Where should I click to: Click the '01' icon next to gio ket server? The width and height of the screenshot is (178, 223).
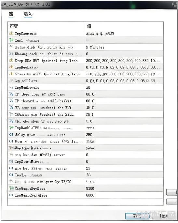click(11, 168)
